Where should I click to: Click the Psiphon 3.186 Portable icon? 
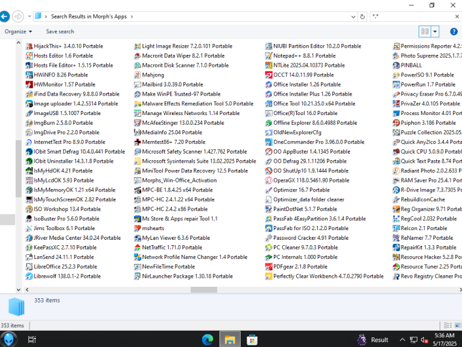(396, 123)
